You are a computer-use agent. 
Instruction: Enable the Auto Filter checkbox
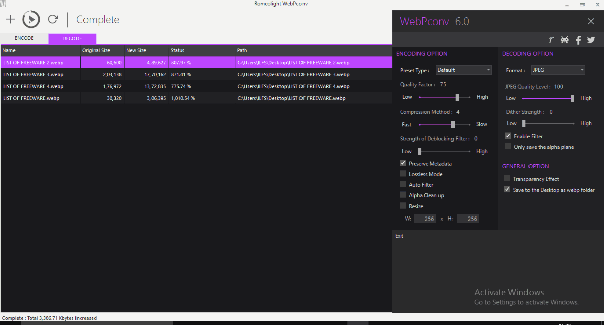tap(403, 185)
